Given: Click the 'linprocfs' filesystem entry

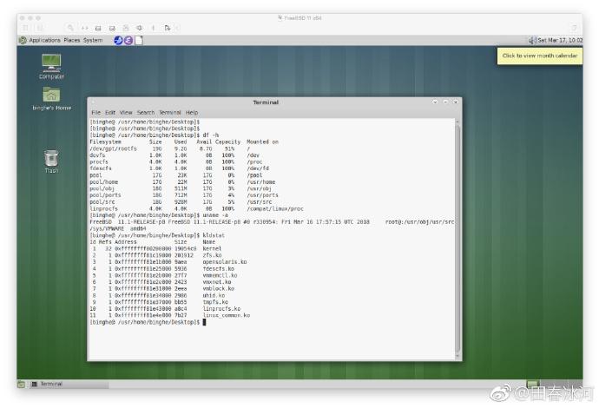Looking at the screenshot, I should [x=103, y=208].
